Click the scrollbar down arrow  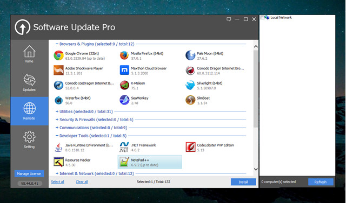point(256,169)
